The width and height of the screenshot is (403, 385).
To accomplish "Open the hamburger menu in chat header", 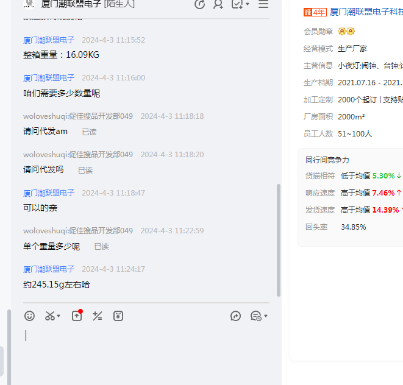I will tap(263, 4).
